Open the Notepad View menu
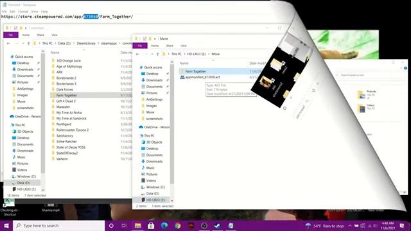Viewport: 411px width, 231px height. 35,12
